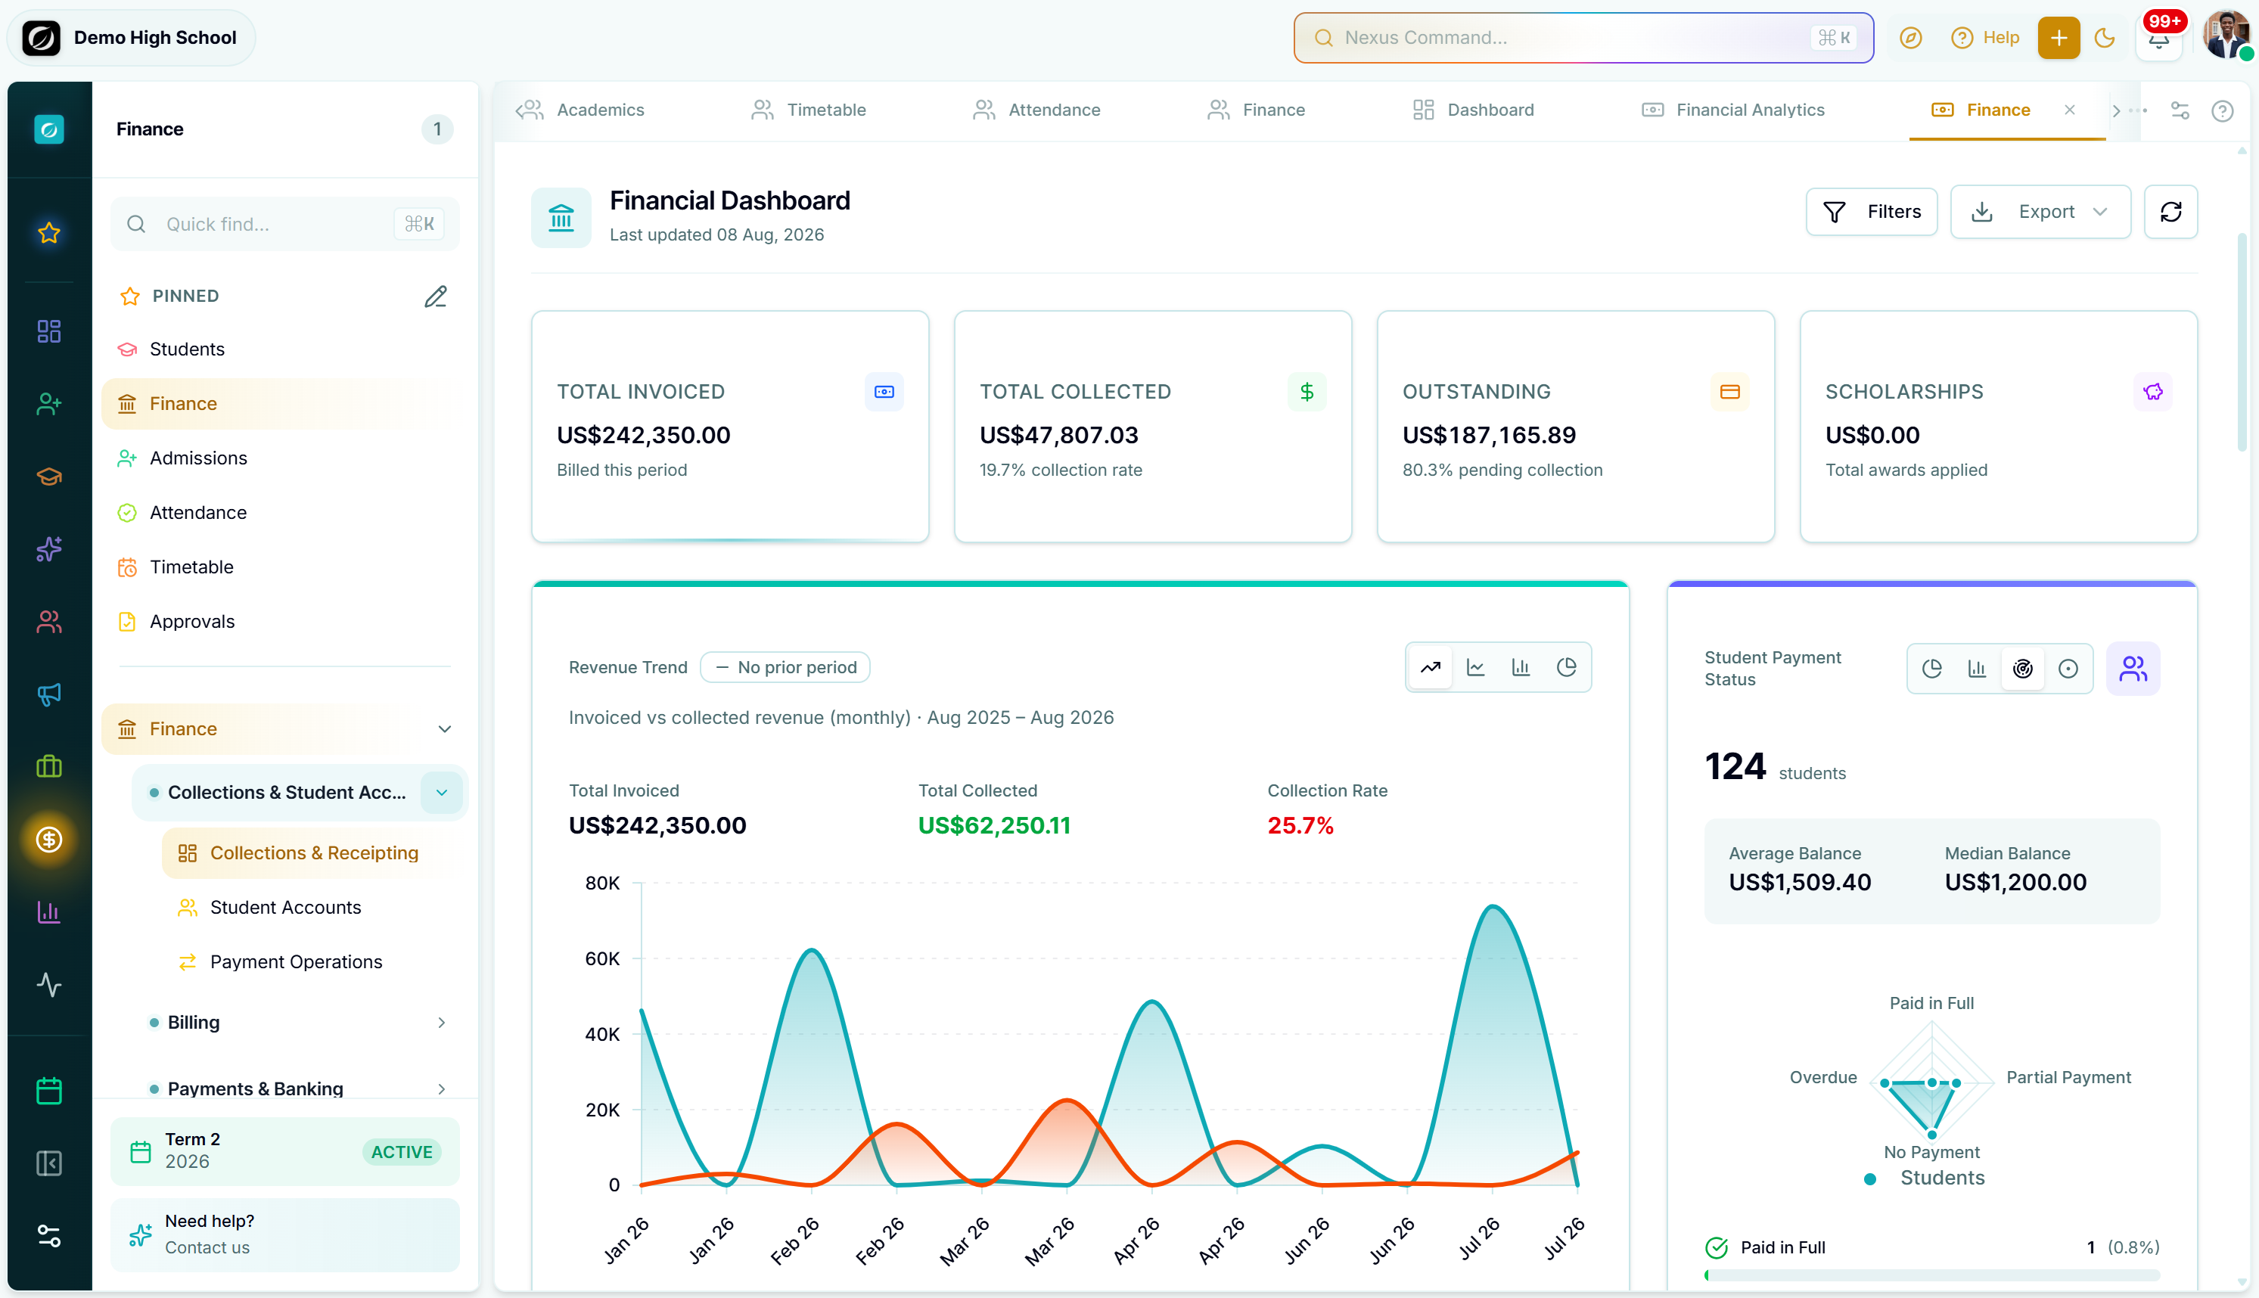This screenshot has width=2259, height=1298.
Task: Open the tabs overflow ellipsis menu
Action: (x=2138, y=110)
